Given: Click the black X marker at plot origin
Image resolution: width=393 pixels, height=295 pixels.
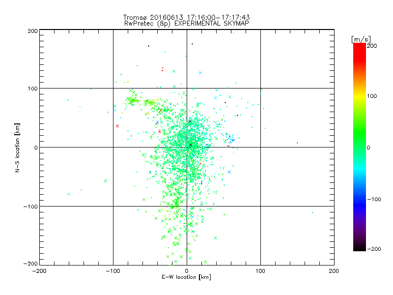Looking at the screenshot, I should (191, 145).
